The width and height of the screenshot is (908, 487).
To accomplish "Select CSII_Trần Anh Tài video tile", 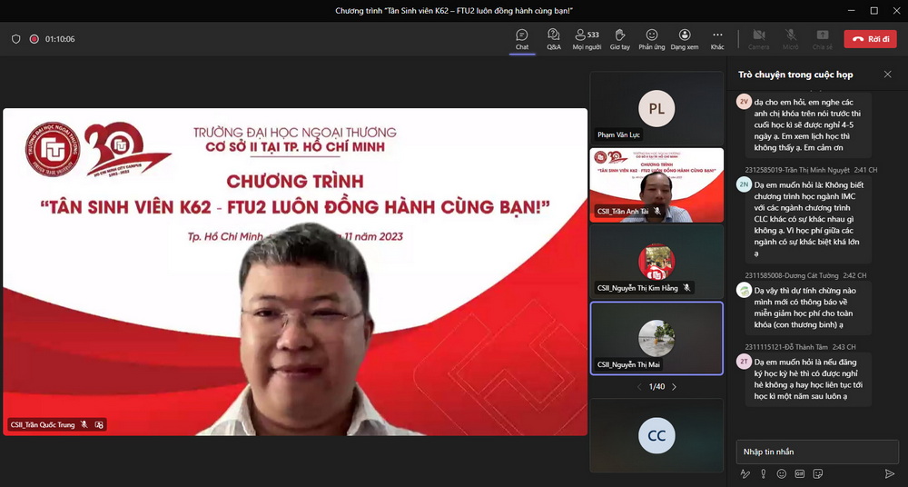I will point(656,185).
